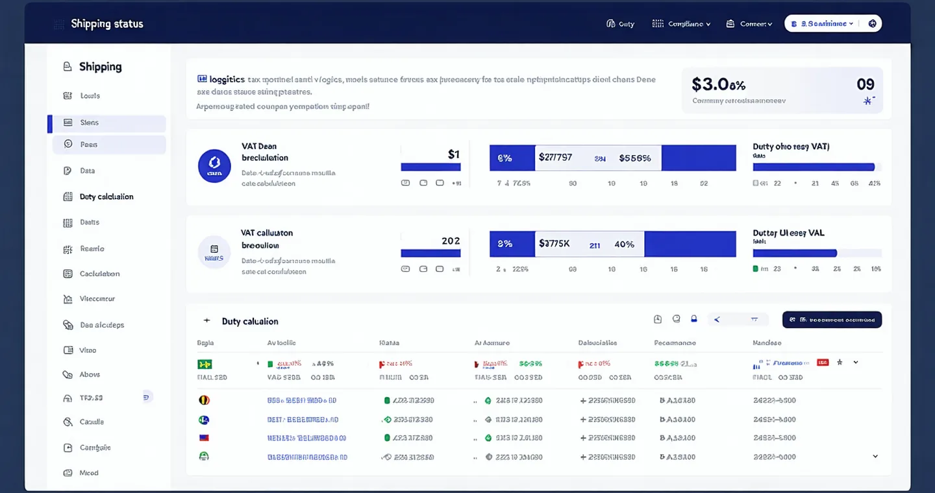Click the Des alcuteps sidebar icon
935x493 pixels.
coord(68,325)
